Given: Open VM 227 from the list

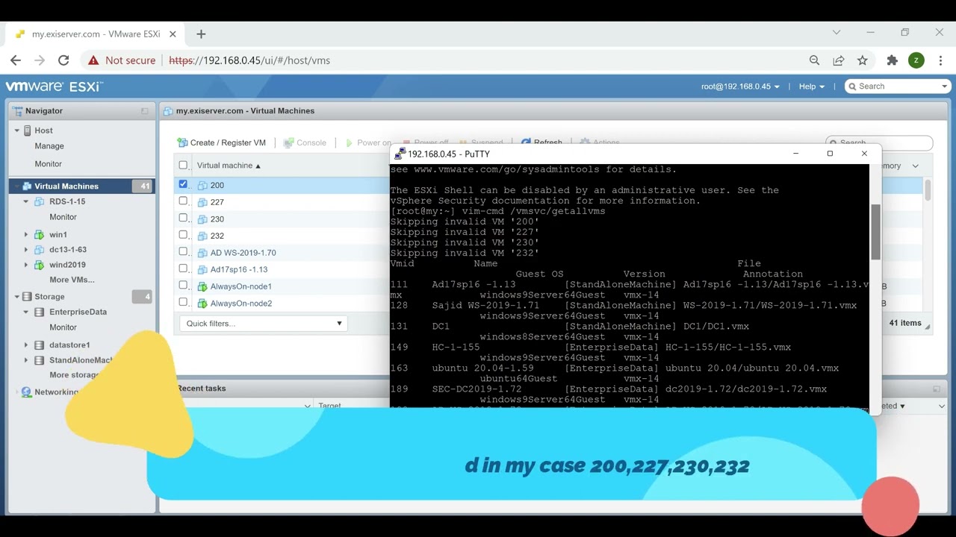Looking at the screenshot, I should pyautogui.click(x=217, y=202).
